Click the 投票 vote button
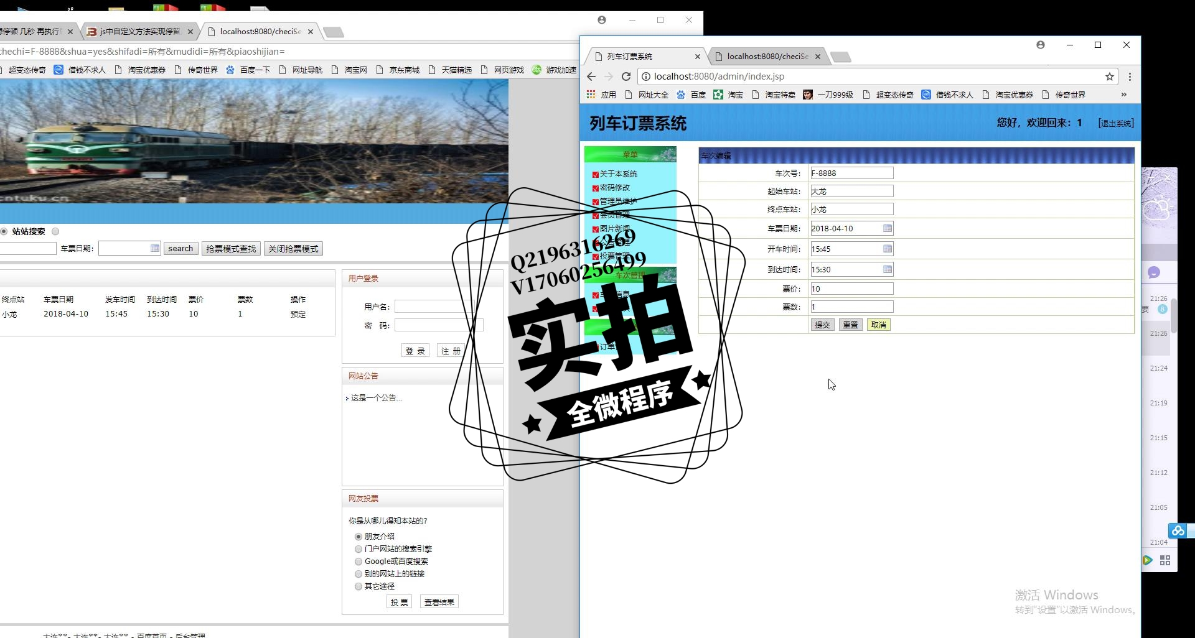Screen dimensions: 1195x638 [399, 602]
